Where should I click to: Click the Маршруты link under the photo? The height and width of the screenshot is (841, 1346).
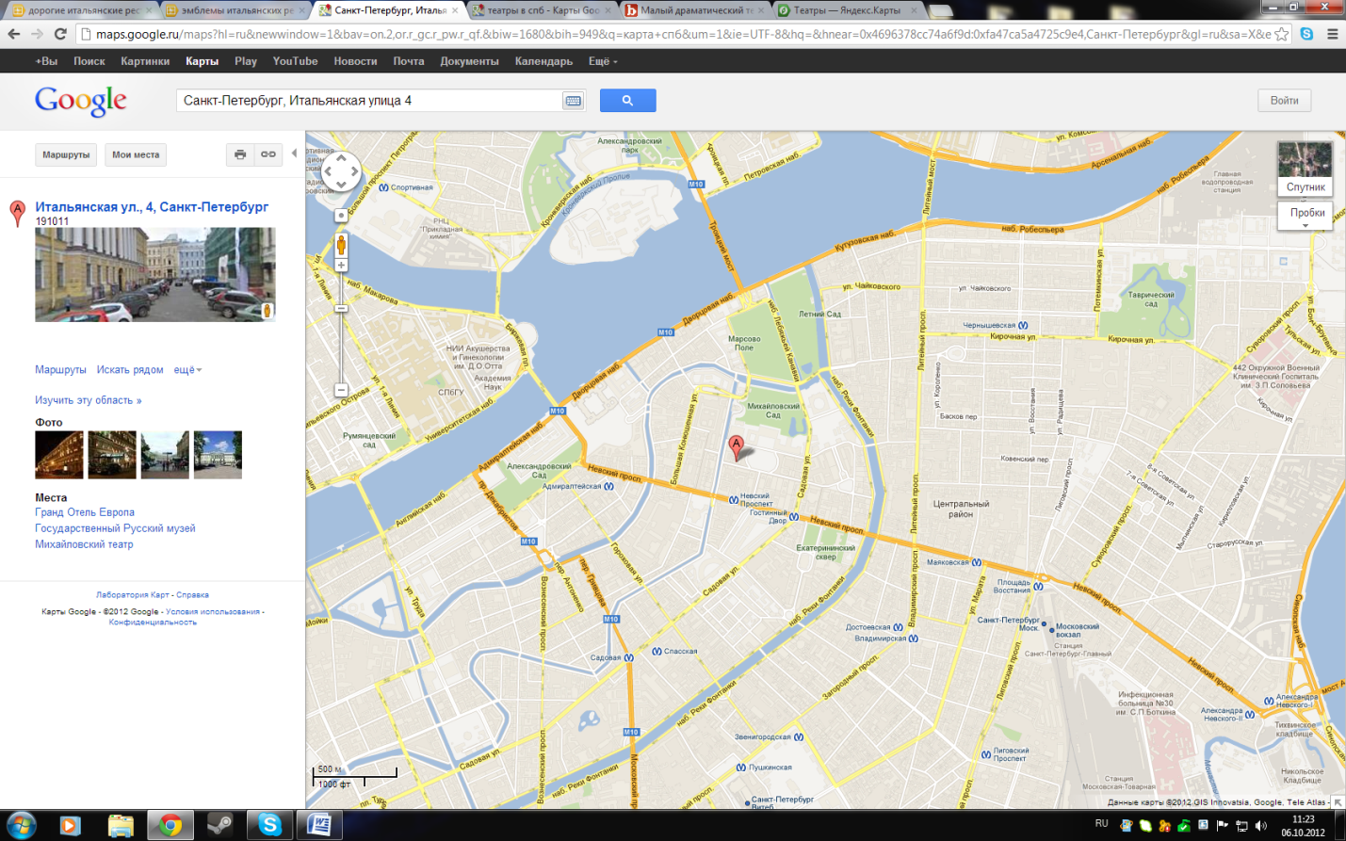point(60,370)
